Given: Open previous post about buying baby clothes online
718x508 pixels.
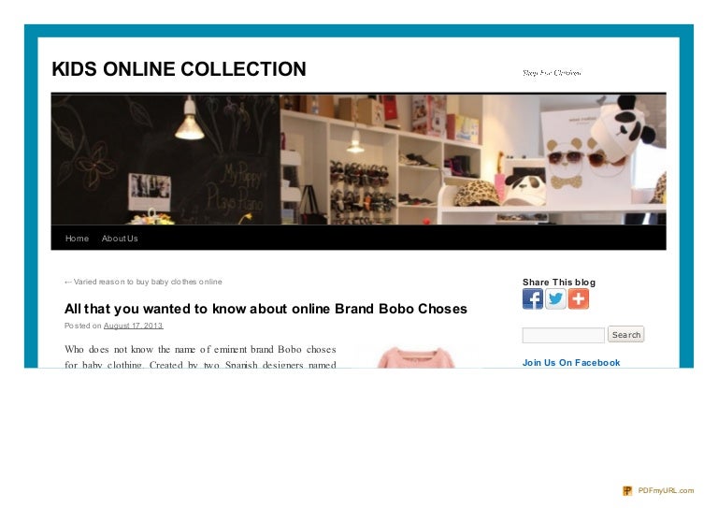Looking at the screenshot, I should tap(143, 282).
